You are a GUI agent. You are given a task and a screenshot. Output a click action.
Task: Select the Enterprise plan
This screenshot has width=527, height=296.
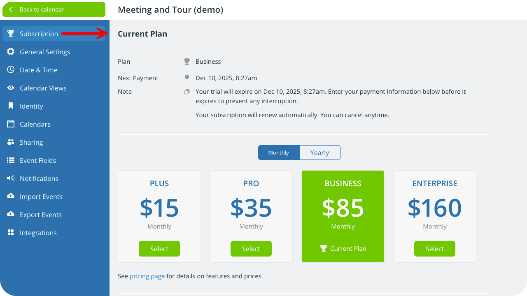tap(435, 249)
